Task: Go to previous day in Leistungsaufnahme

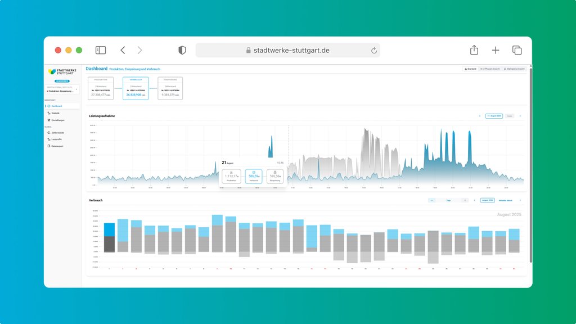Action: coord(480,116)
